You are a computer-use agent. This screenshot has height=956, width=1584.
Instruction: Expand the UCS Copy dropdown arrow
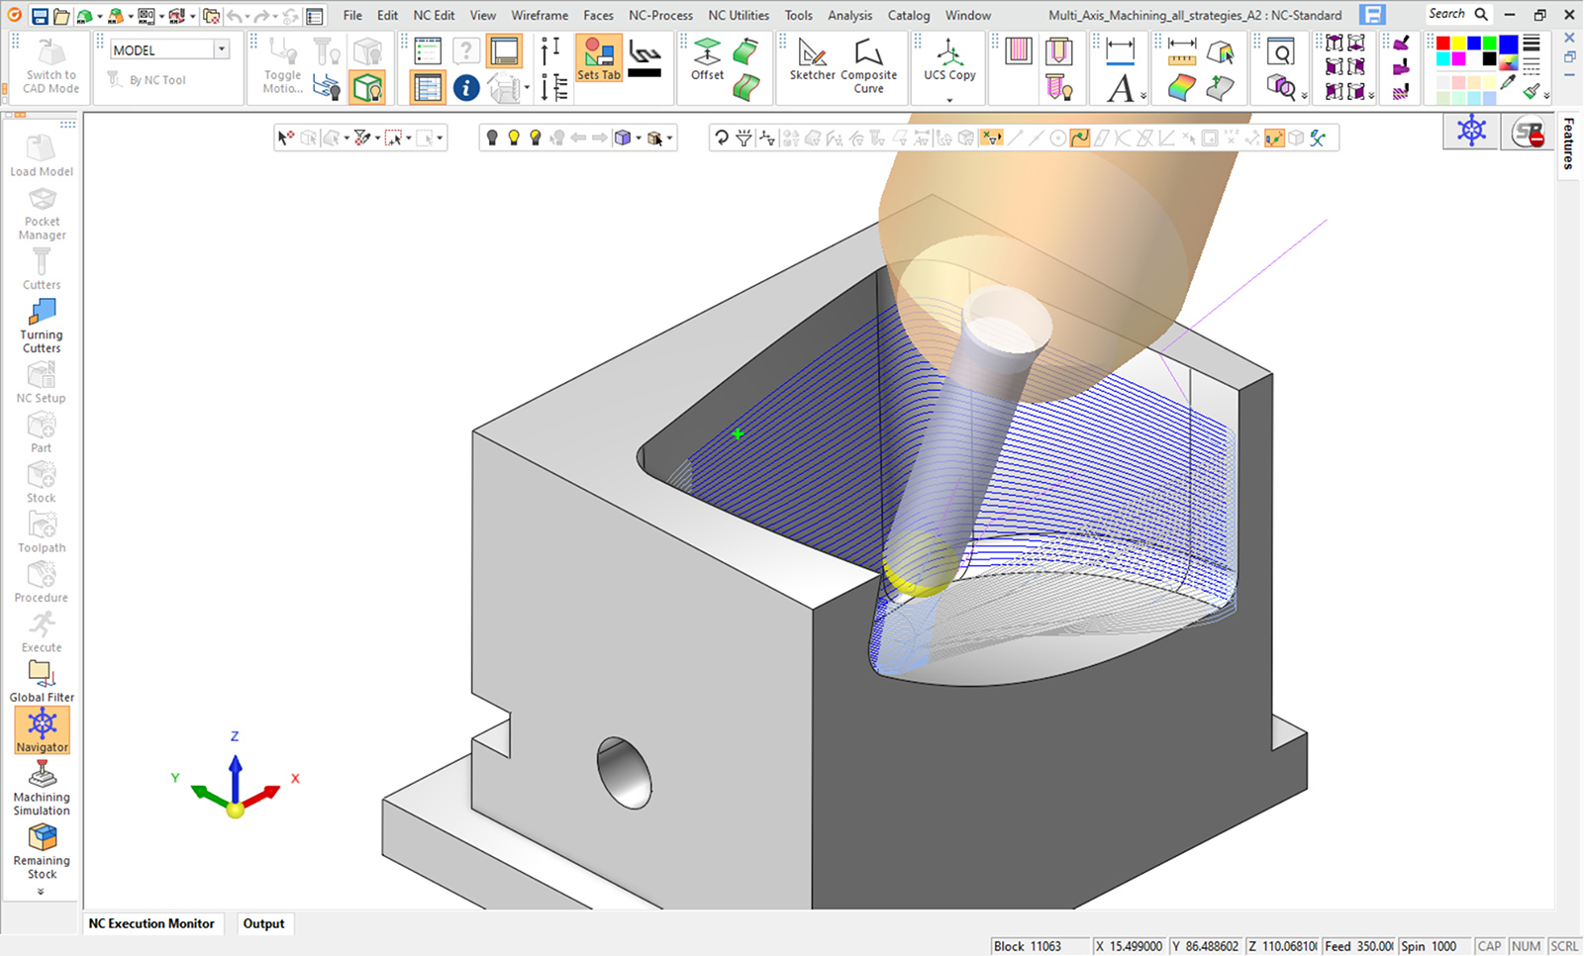coord(949,100)
